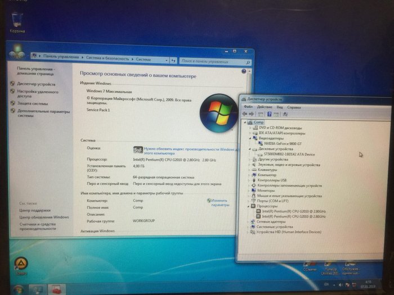
Task: Collapse the Comp root node
Action: 245,122
